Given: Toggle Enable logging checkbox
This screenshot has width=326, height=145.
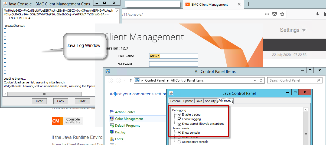Looking at the screenshot, I should [x=179, y=119].
